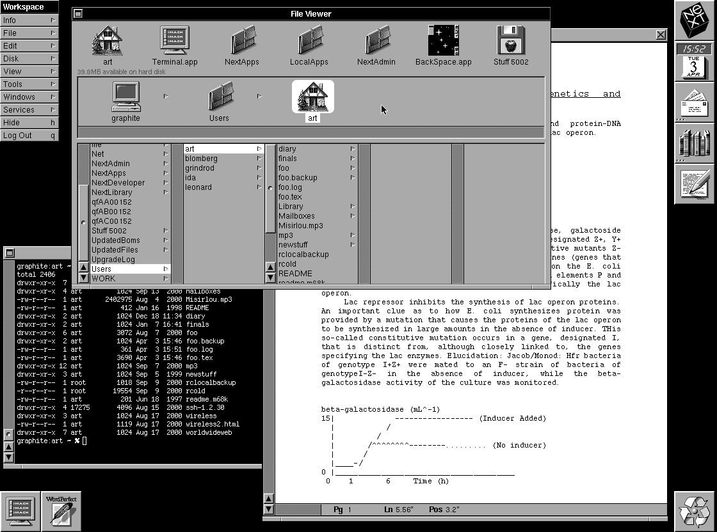Image resolution: width=717 pixels, height=532 pixels.
Task: Click the Terminal scroll-up arrow
Action: (x=9, y=447)
